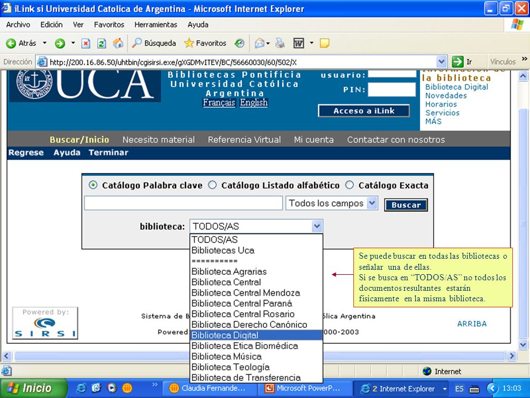Click the Inicio start button
530x398 pixels.
coord(33,388)
